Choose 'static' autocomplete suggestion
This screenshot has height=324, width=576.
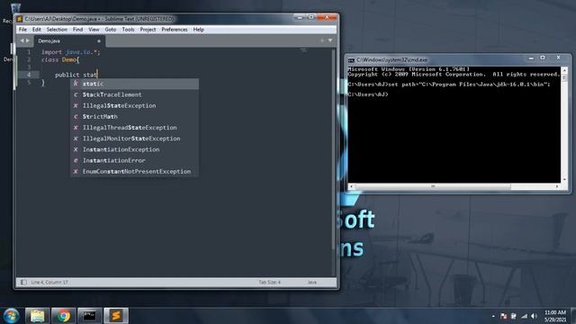[x=134, y=84]
